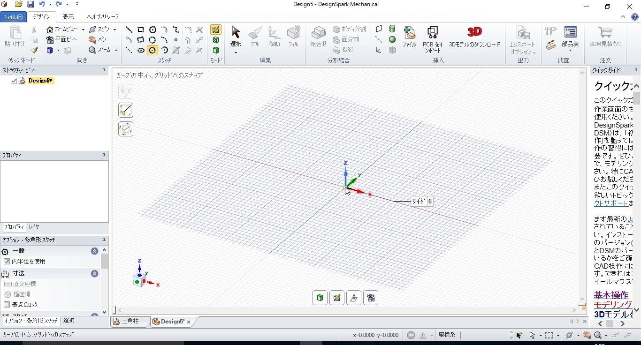Open Basic Operations link in Quick Guide
Image resolution: width=641 pixels, height=345 pixels.
[611, 295]
